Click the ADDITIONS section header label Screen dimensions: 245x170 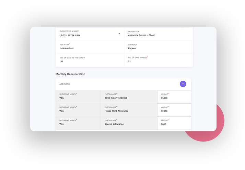point(65,84)
